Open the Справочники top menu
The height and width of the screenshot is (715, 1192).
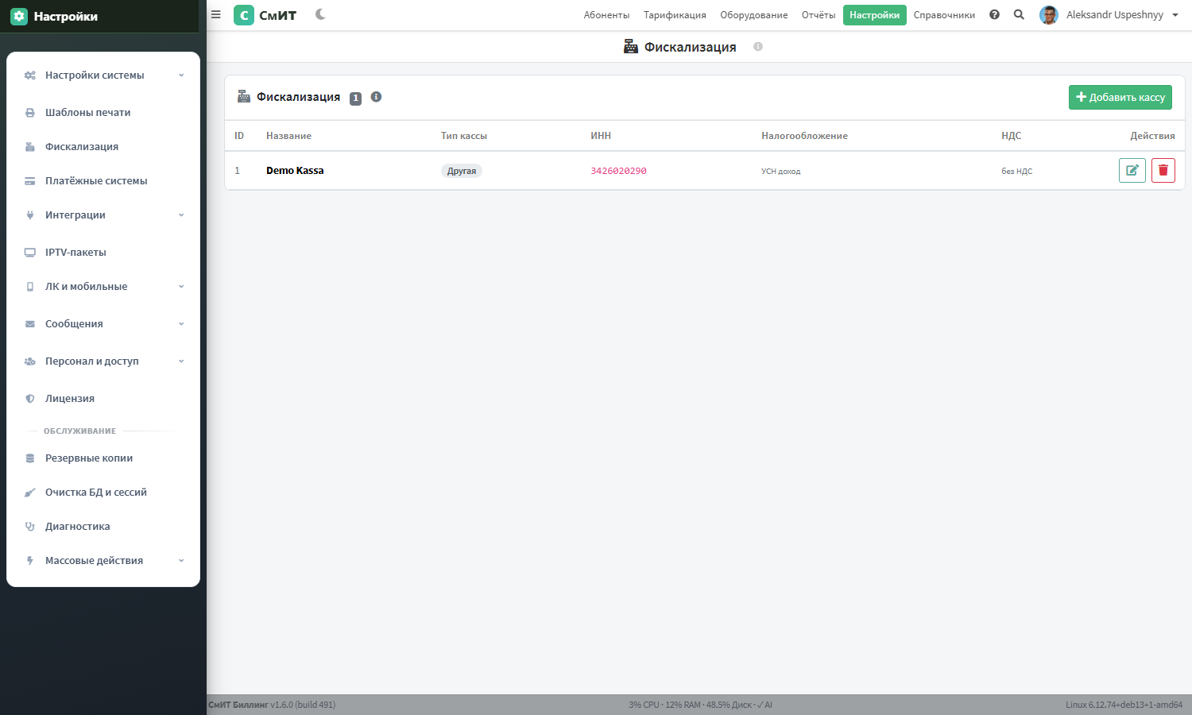tap(944, 15)
